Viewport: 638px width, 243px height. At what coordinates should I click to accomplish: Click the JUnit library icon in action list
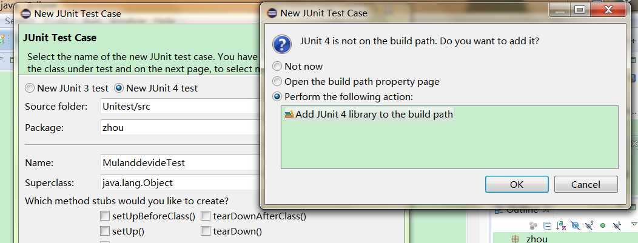pos(289,114)
